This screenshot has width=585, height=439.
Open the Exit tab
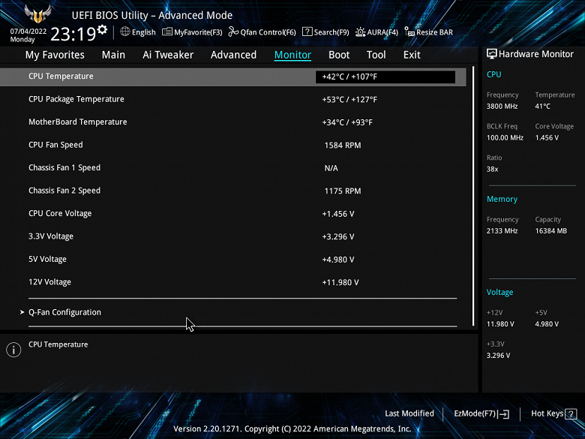pos(412,55)
